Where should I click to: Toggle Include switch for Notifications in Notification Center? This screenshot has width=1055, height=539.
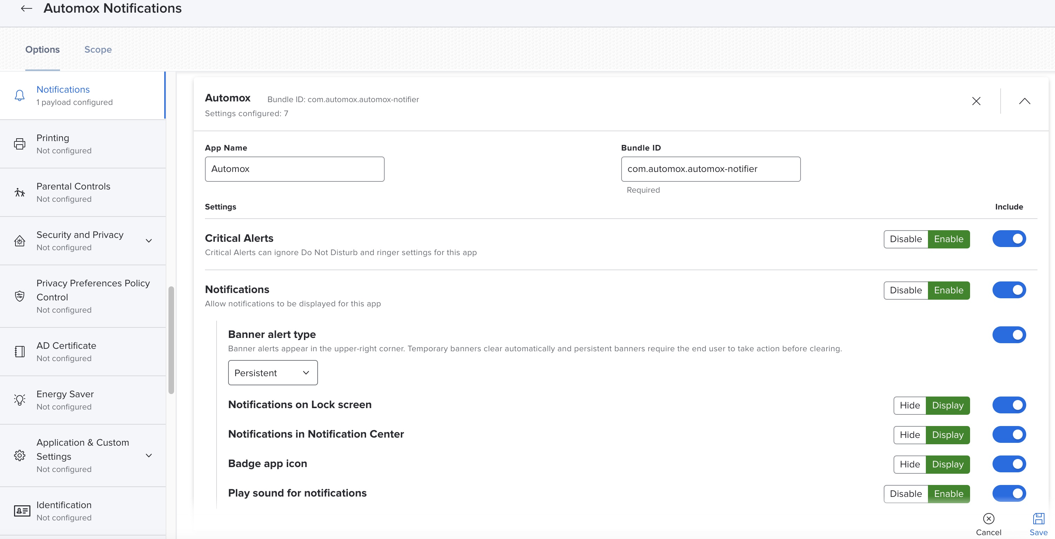[x=1009, y=434]
